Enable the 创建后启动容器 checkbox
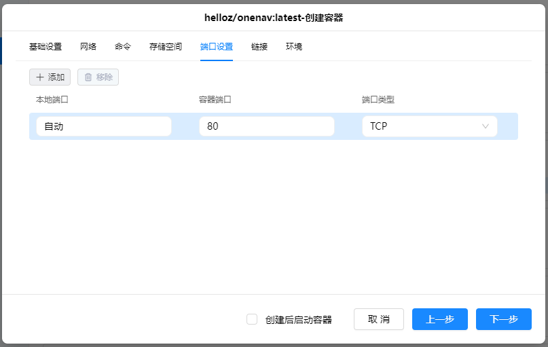This screenshot has height=347, width=548. click(252, 319)
